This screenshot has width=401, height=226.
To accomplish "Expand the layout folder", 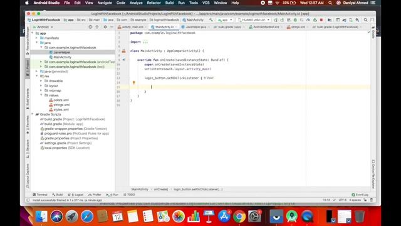I will tap(41, 85).
